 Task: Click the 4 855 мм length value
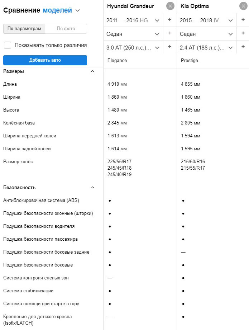tap(190, 84)
